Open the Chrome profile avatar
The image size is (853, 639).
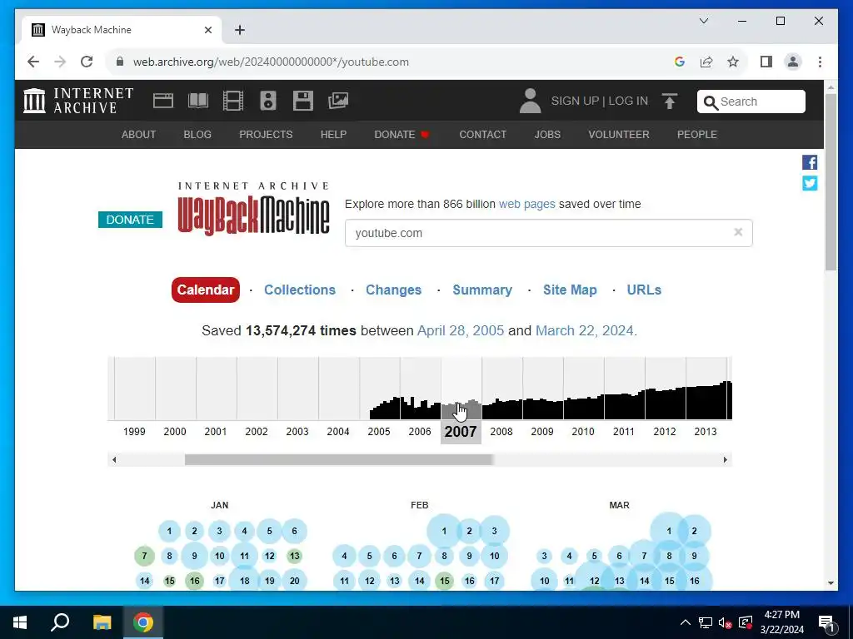793,62
